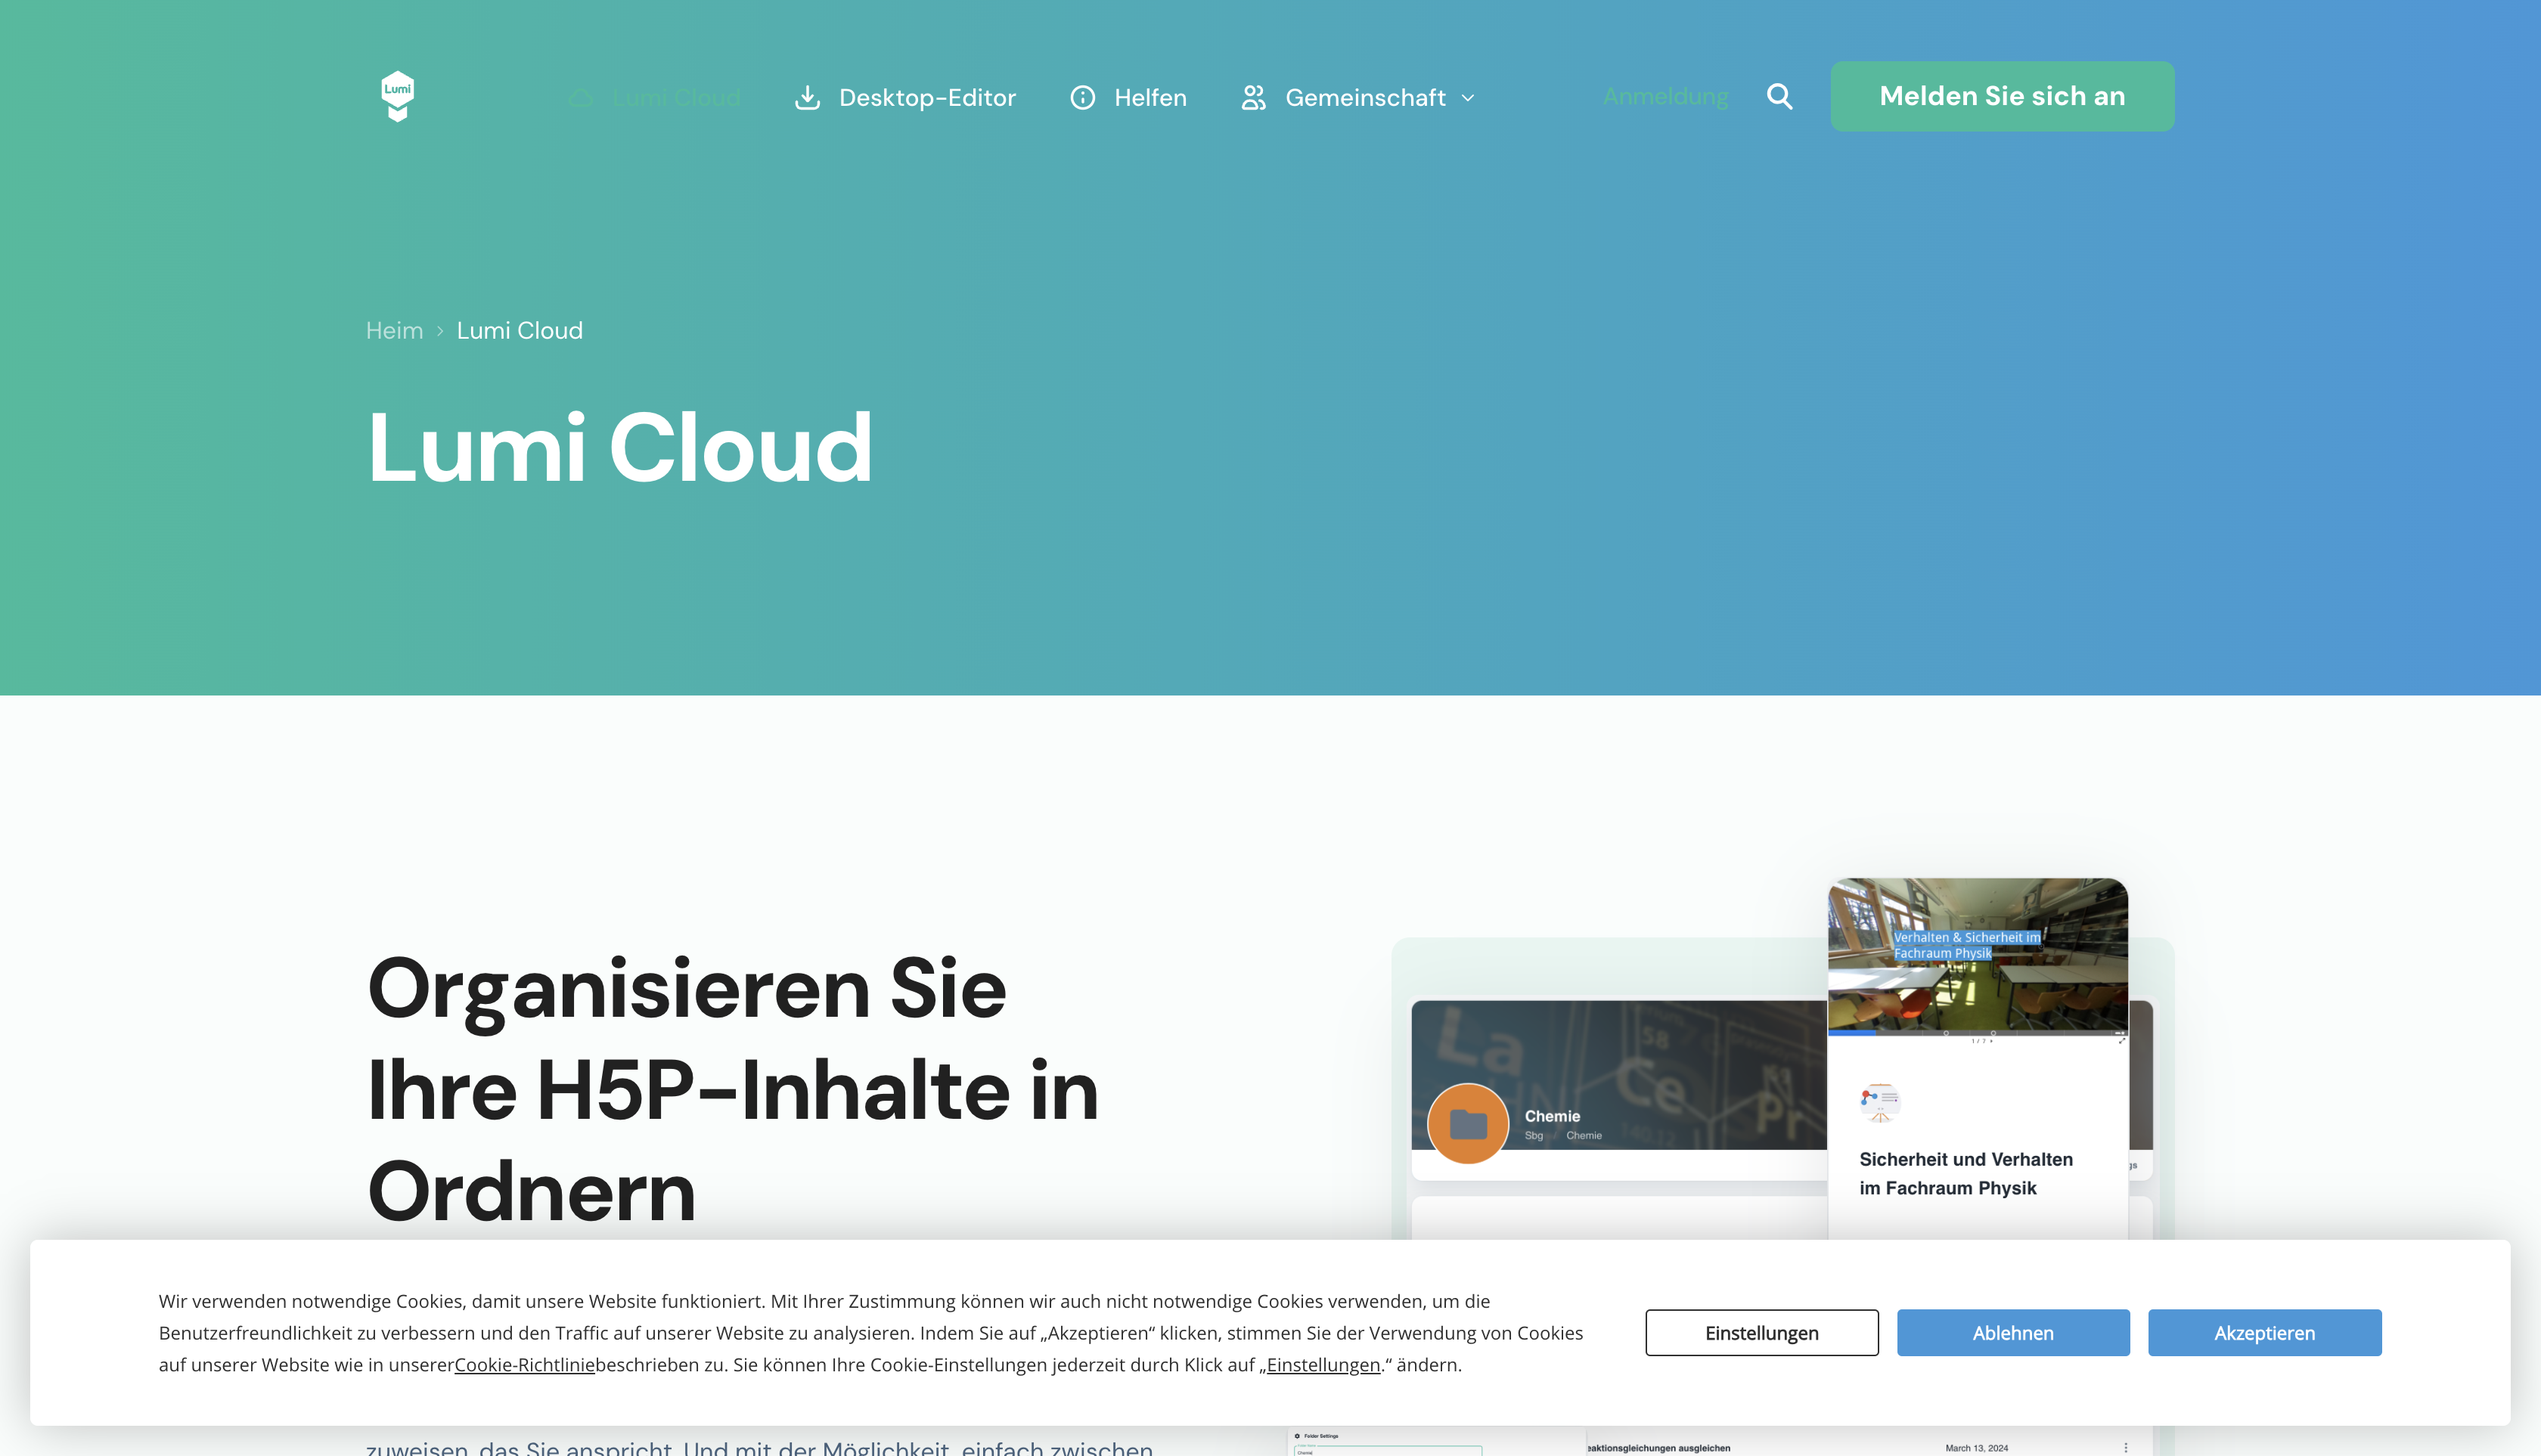Click the three-dot menu beside March 13, 2024
This screenshot has width=2541, height=1456.
2126,1448
